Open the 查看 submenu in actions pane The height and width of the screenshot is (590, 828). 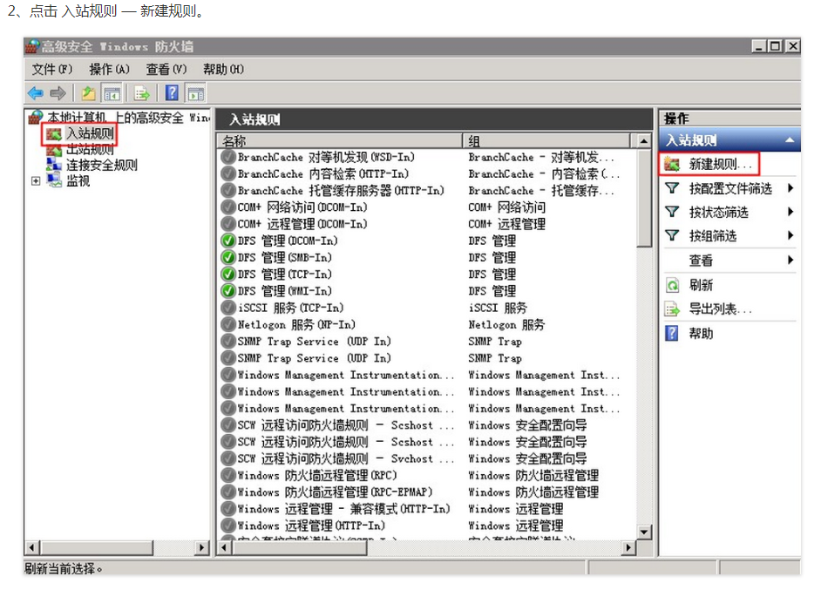(701, 261)
